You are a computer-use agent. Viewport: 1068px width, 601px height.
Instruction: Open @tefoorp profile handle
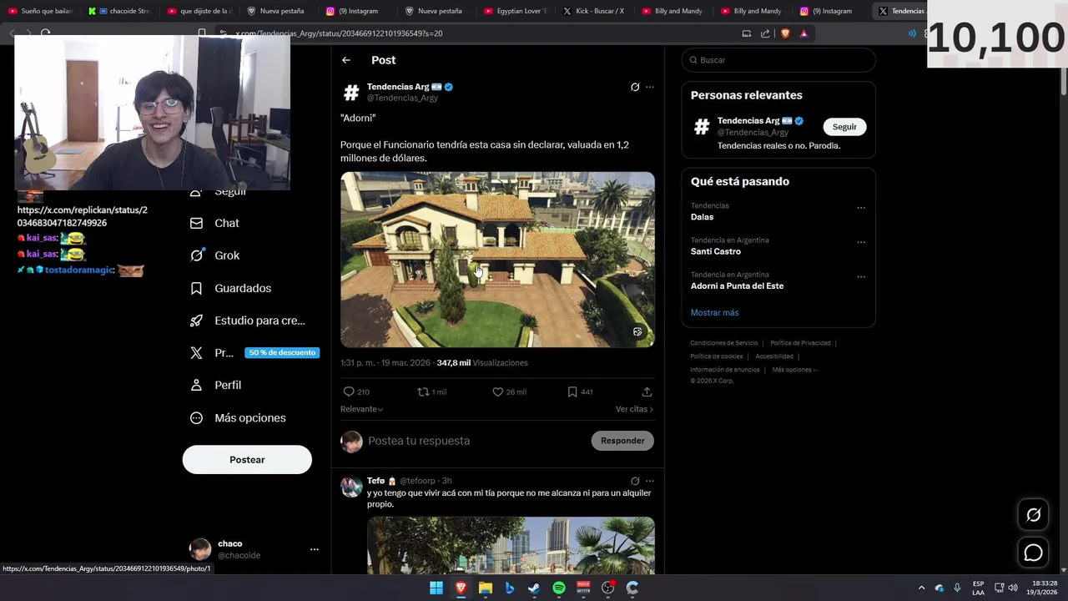417,481
